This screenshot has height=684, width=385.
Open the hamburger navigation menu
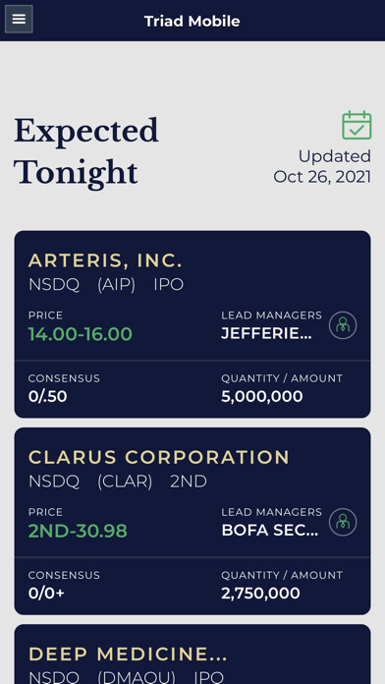click(x=19, y=20)
